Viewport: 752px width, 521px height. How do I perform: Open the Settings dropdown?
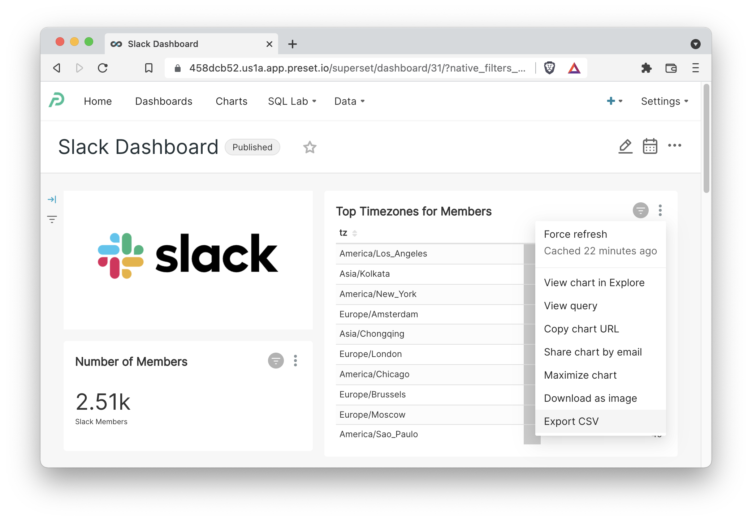click(664, 102)
